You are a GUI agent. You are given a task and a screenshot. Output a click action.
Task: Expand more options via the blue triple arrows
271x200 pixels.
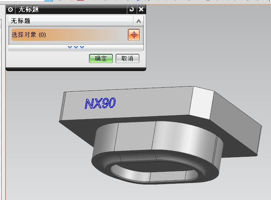tap(76, 47)
